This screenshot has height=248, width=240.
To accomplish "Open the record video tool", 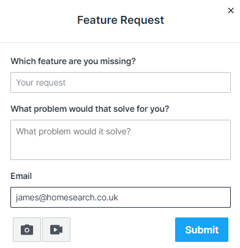I will pos(56,230).
